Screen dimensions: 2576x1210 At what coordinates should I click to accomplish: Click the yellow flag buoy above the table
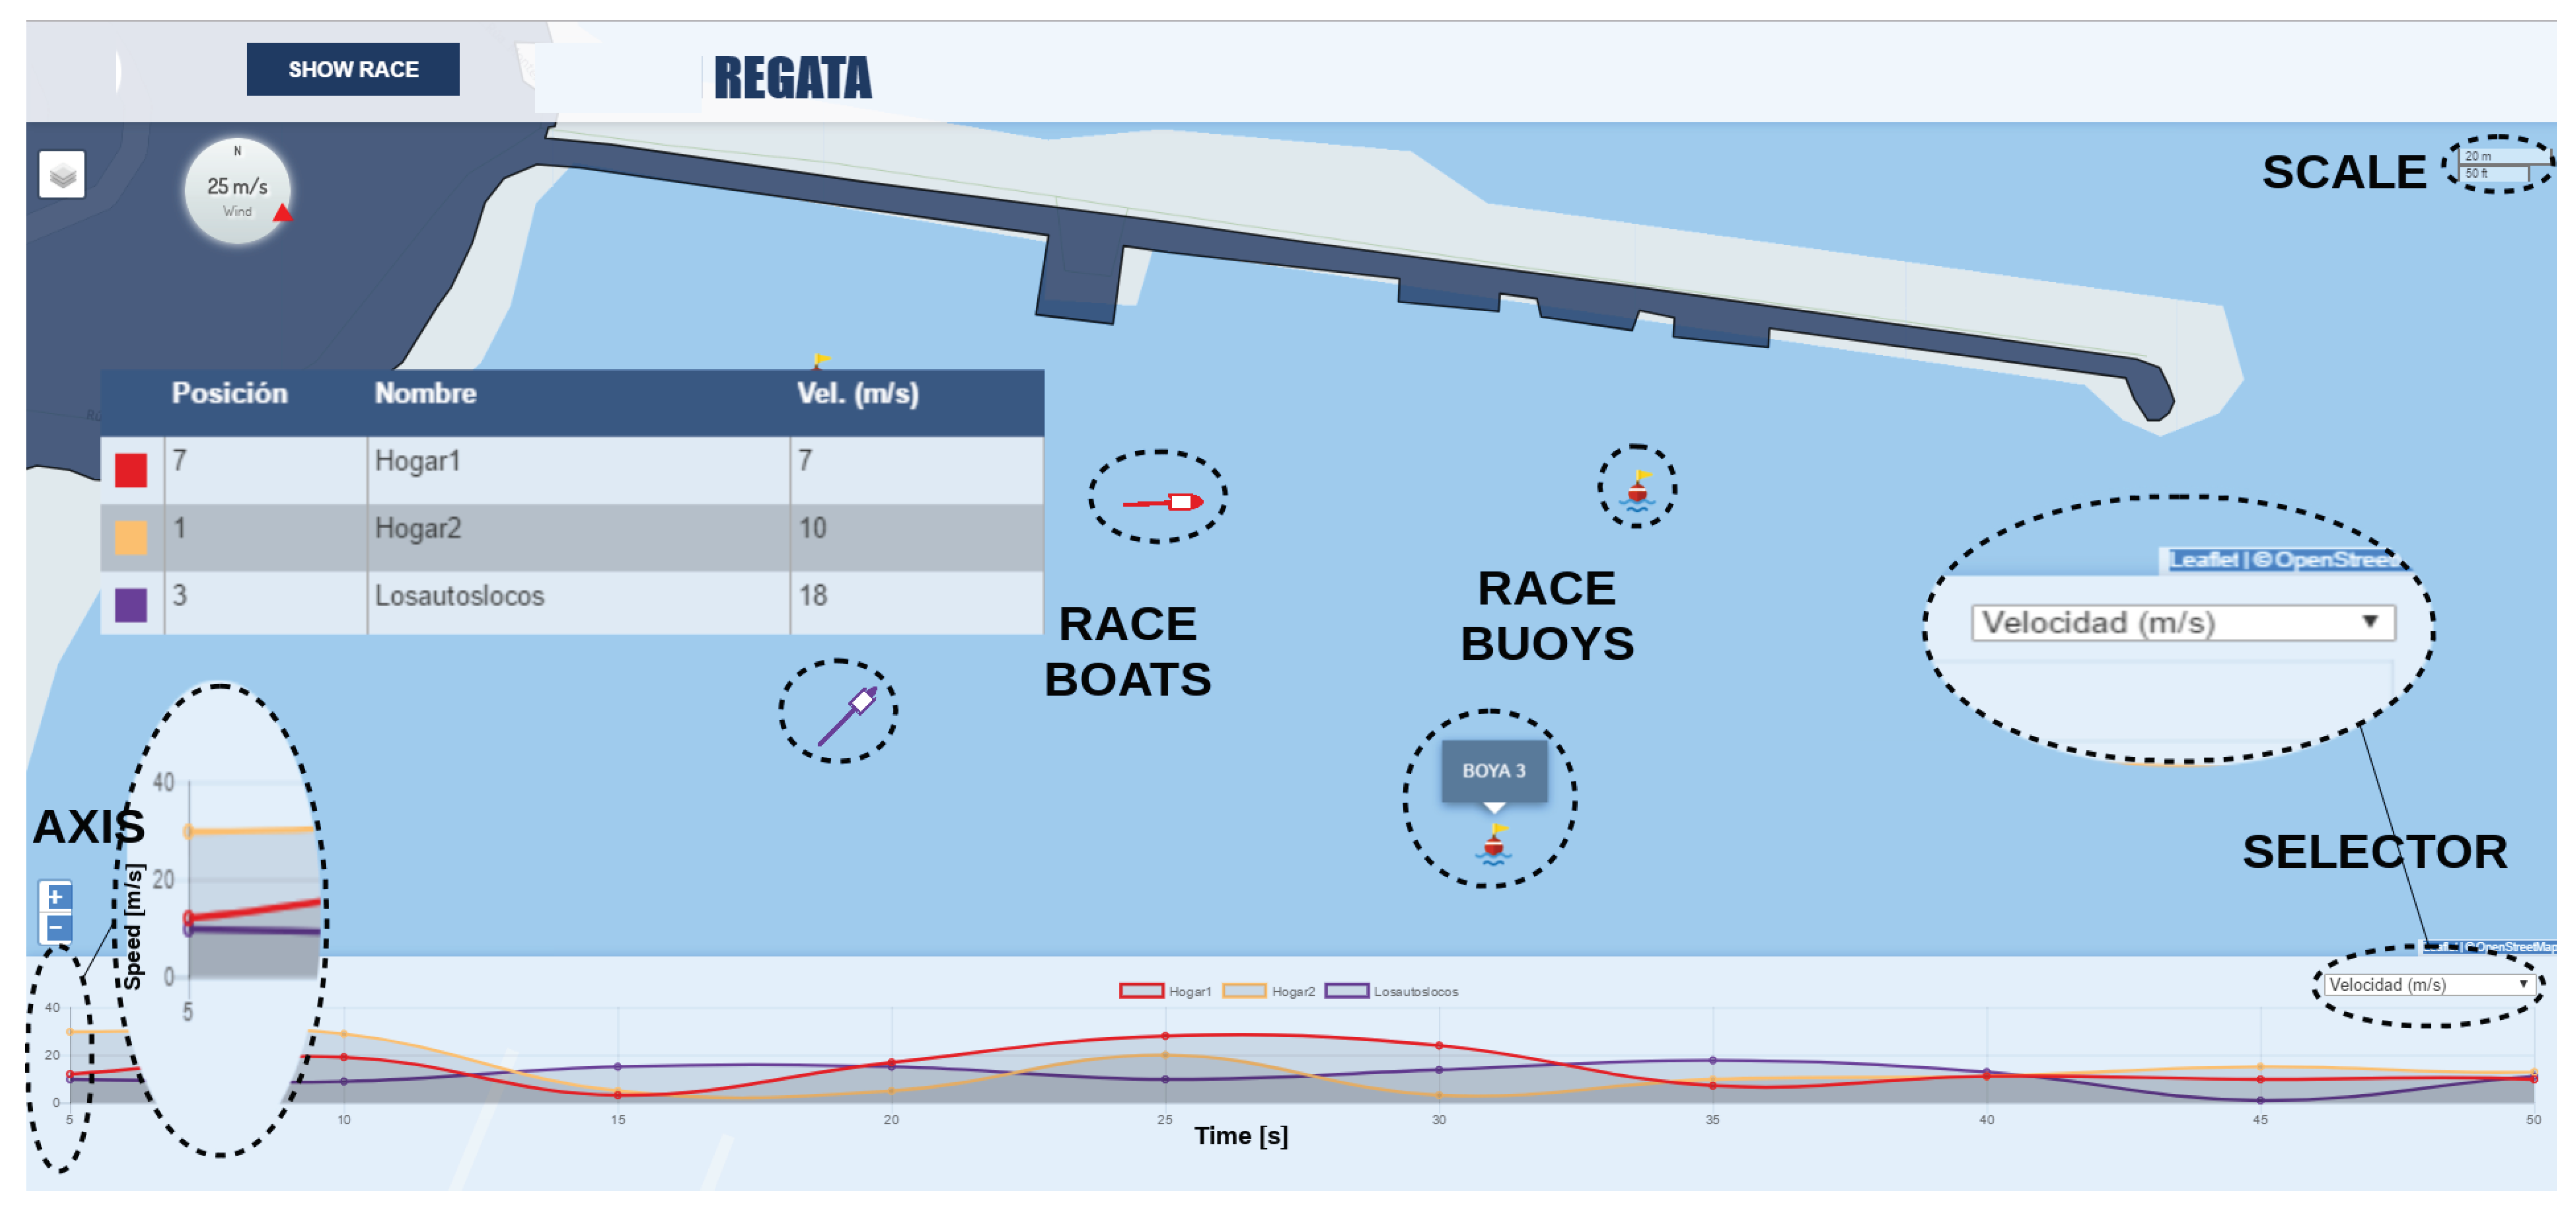[820, 360]
